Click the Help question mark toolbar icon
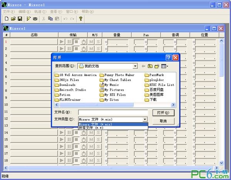The image size is (231, 180). coord(80,19)
